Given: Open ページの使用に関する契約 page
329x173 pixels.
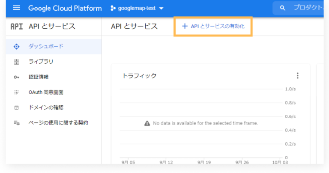Looking at the screenshot, I should [x=58, y=123].
